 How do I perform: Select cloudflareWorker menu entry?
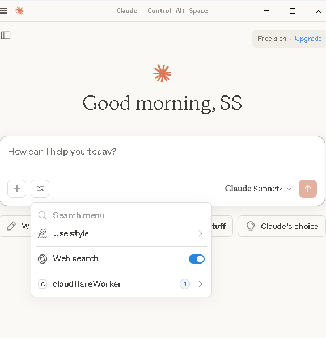click(121, 284)
